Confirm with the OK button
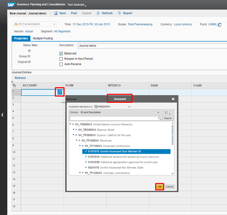This screenshot has width=227, height=215. click(160, 187)
